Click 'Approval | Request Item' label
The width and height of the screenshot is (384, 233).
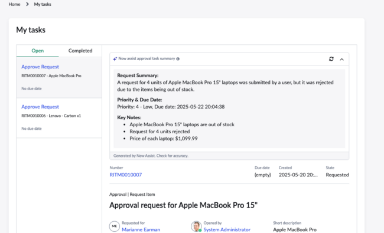coord(132,195)
